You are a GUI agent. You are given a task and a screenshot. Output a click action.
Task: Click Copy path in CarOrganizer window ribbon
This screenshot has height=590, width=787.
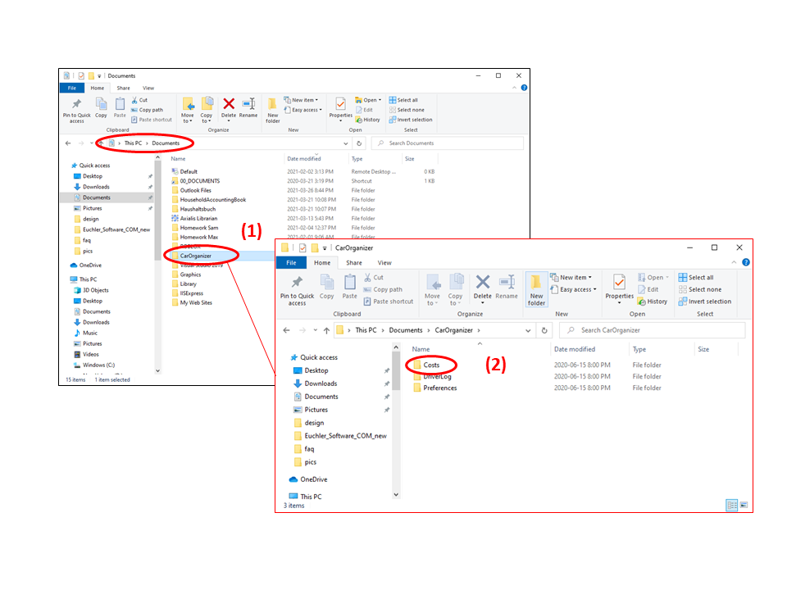pos(387,289)
